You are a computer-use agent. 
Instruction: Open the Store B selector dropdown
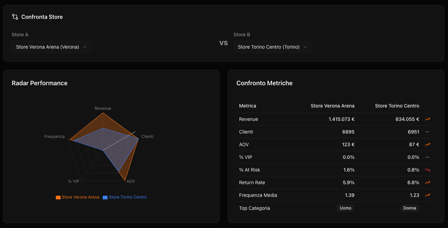pyautogui.click(x=273, y=47)
